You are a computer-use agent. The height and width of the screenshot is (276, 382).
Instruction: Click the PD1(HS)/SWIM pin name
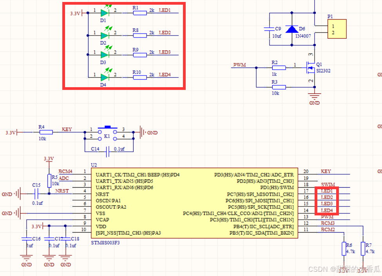tap(277, 188)
